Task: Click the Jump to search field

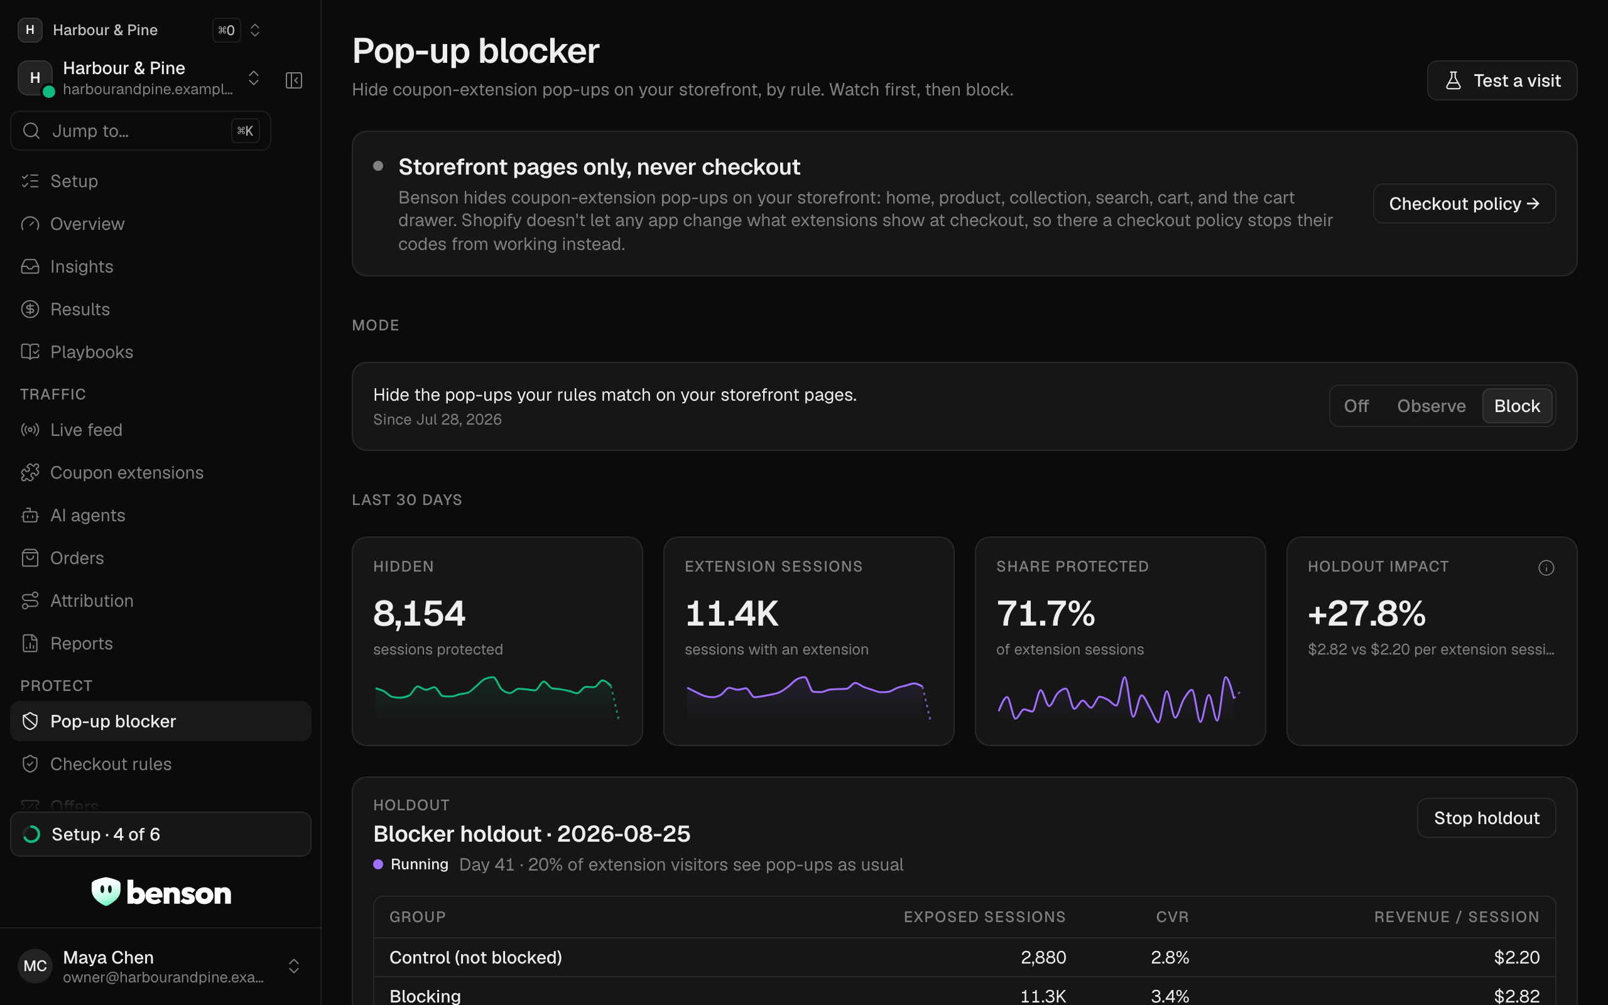Action: (x=141, y=131)
